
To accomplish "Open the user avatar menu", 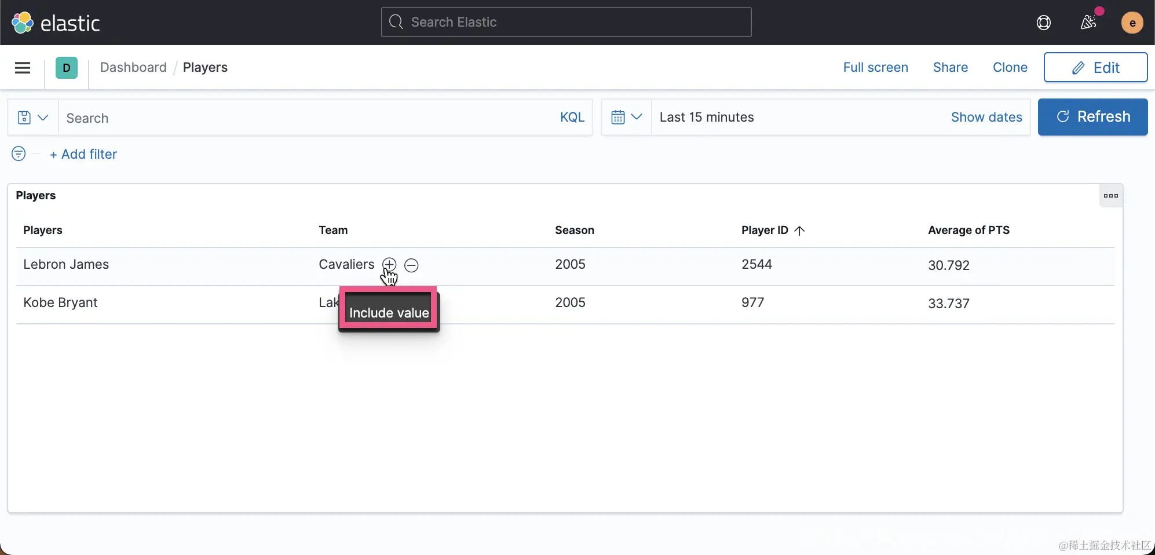I will (1132, 23).
